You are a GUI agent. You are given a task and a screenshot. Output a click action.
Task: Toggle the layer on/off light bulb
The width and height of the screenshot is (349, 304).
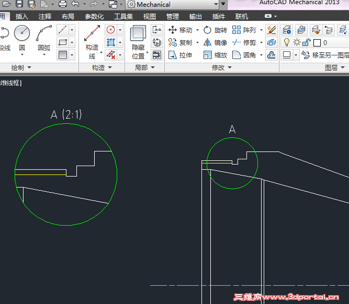pos(287,42)
